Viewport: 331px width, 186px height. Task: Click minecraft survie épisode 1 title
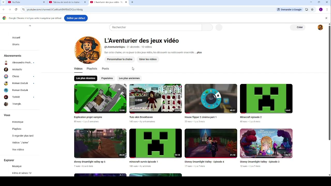click(x=144, y=162)
